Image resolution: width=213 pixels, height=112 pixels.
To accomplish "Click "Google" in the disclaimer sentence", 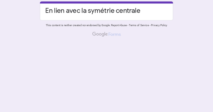I will point(105,25).
